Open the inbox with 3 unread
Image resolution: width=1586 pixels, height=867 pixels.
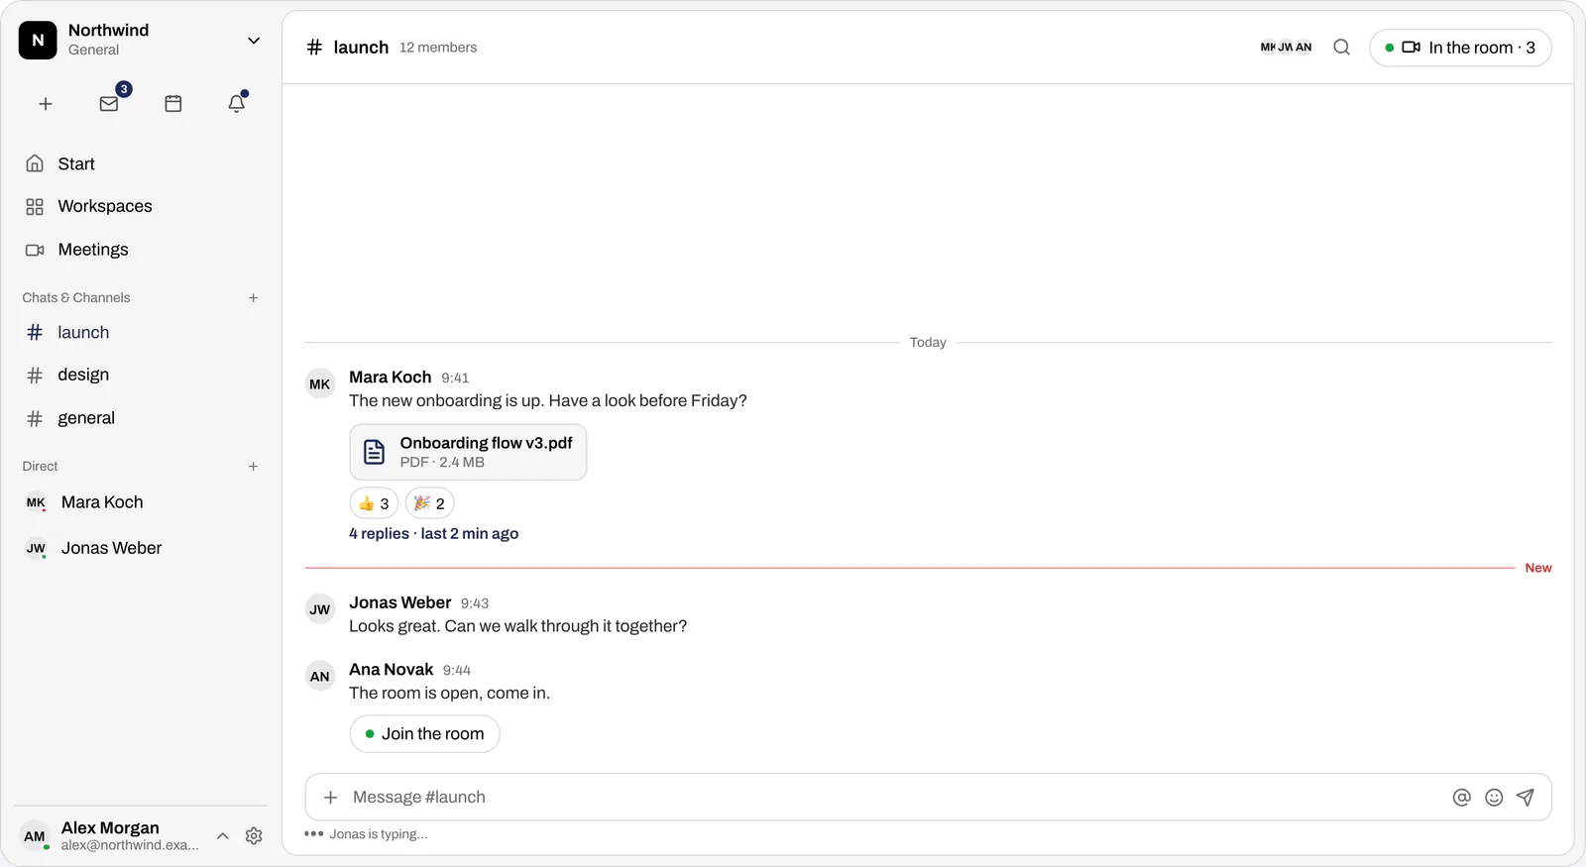coord(109,104)
